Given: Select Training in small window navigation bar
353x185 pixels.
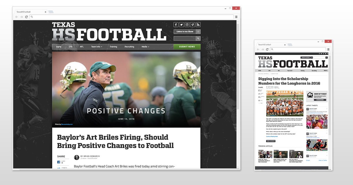Looking at the screenshot, I should pos(302,71).
